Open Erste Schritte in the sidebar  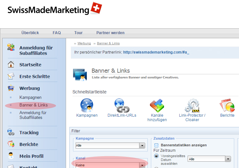[x=34, y=76]
